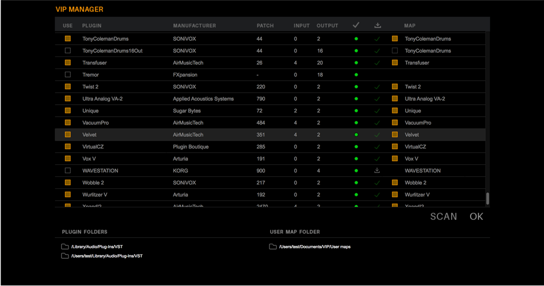
Task: Sort by the MANUFACTURER column header
Action: pyautogui.click(x=195, y=26)
